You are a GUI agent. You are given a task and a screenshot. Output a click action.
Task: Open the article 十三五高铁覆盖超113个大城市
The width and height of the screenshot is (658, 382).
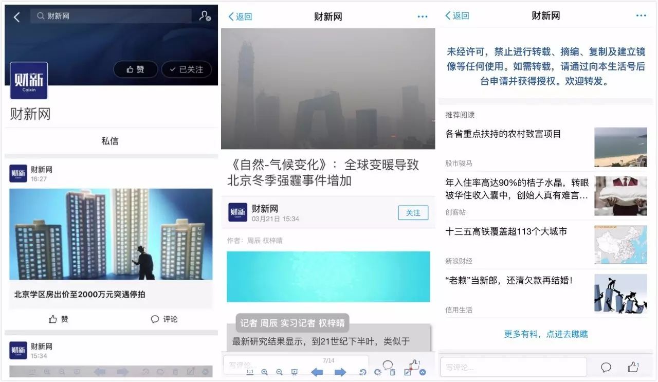[x=506, y=231]
